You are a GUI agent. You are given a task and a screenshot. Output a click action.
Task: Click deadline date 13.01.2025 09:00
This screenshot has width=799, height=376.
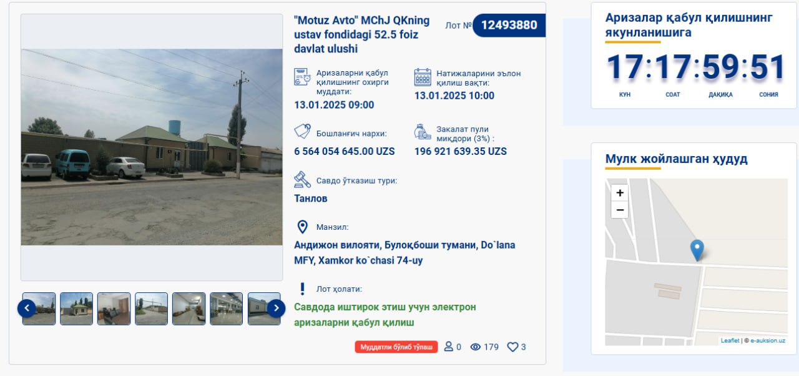pyautogui.click(x=334, y=105)
